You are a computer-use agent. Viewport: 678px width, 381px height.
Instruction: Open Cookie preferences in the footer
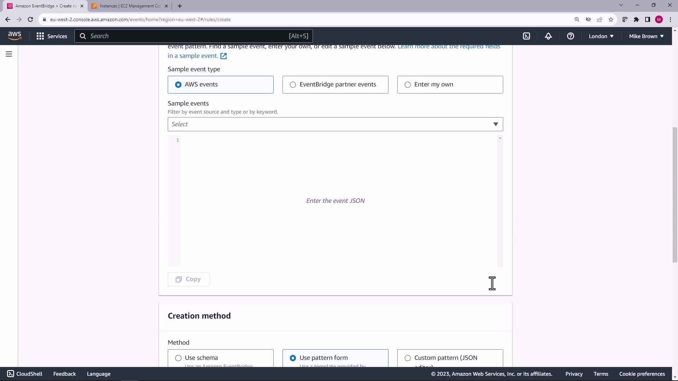(642, 374)
